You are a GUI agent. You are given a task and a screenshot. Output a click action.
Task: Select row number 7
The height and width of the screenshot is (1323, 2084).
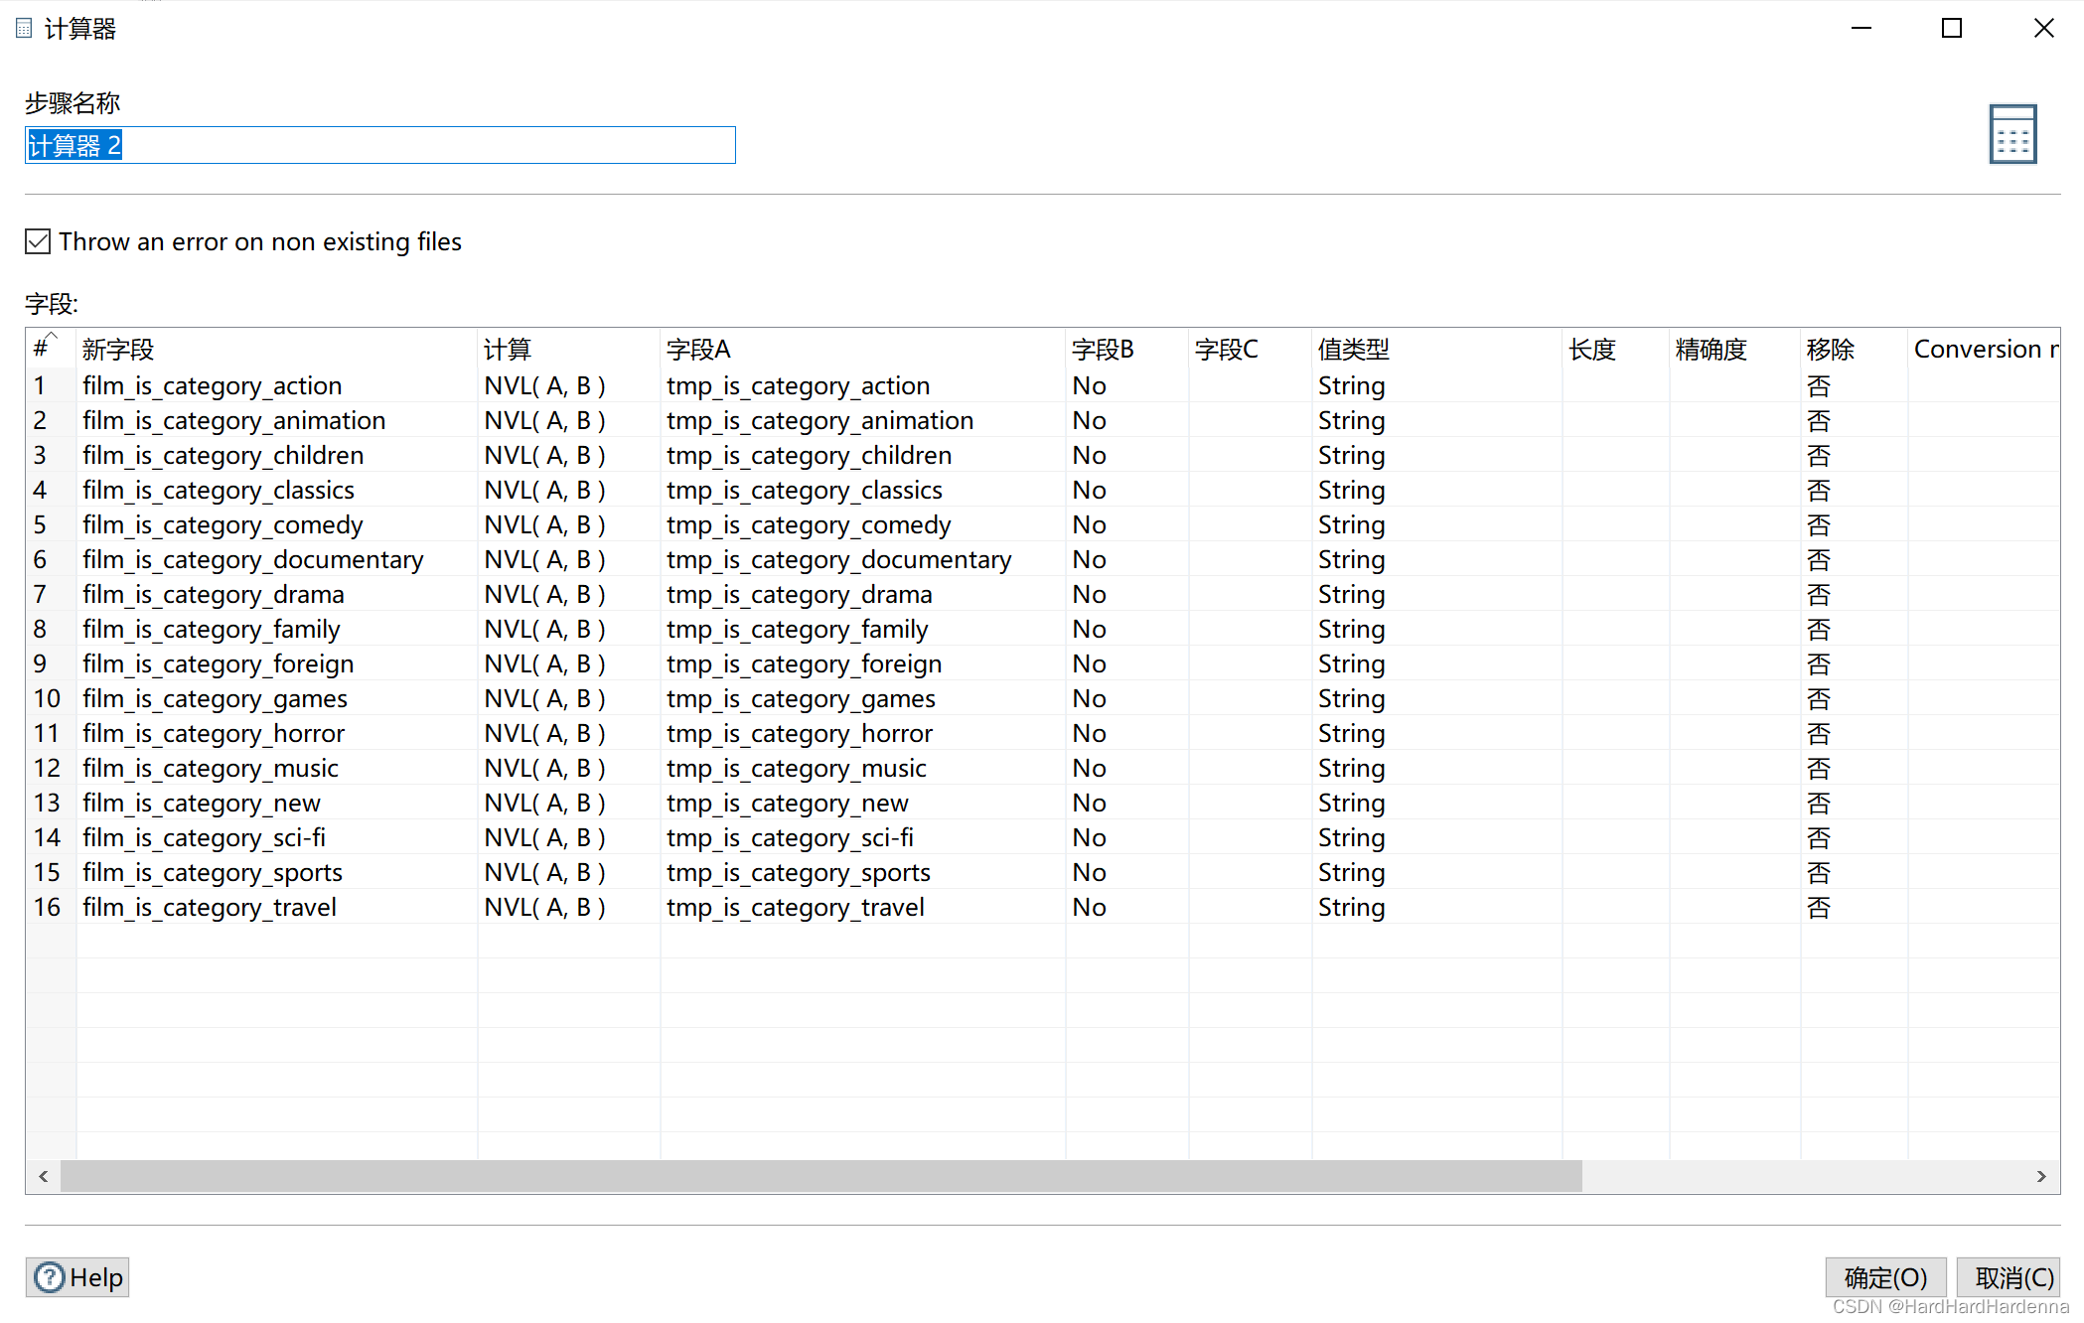[51, 594]
